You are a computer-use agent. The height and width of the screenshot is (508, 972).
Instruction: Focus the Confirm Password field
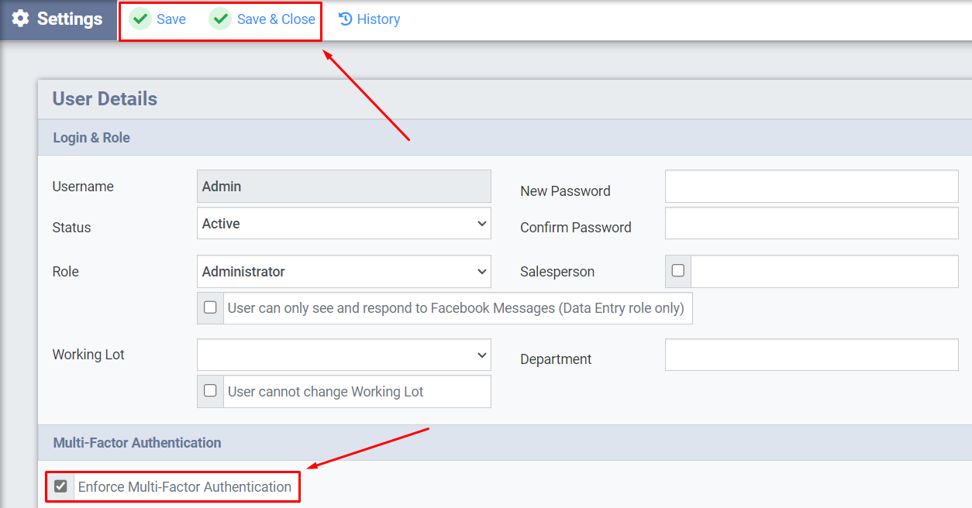click(811, 224)
